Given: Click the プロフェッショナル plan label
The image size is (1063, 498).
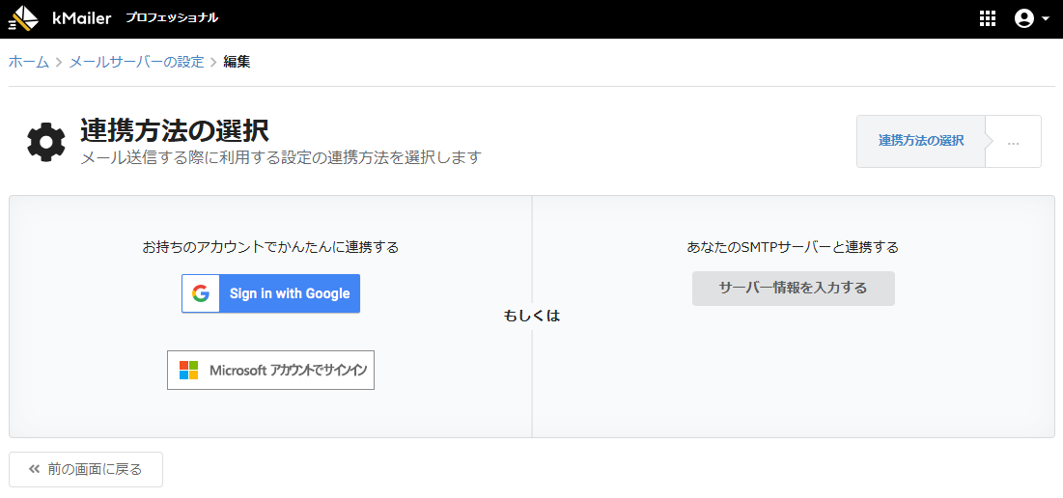Looking at the screenshot, I should click(172, 18).
